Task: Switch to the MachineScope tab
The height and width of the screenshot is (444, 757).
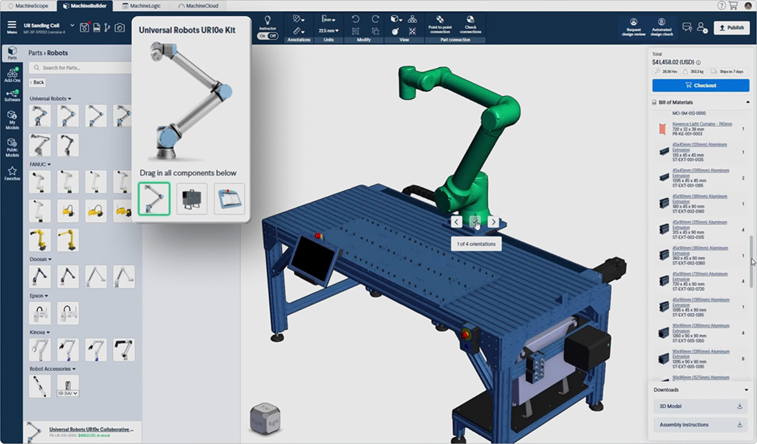Action: click(28, 6)
